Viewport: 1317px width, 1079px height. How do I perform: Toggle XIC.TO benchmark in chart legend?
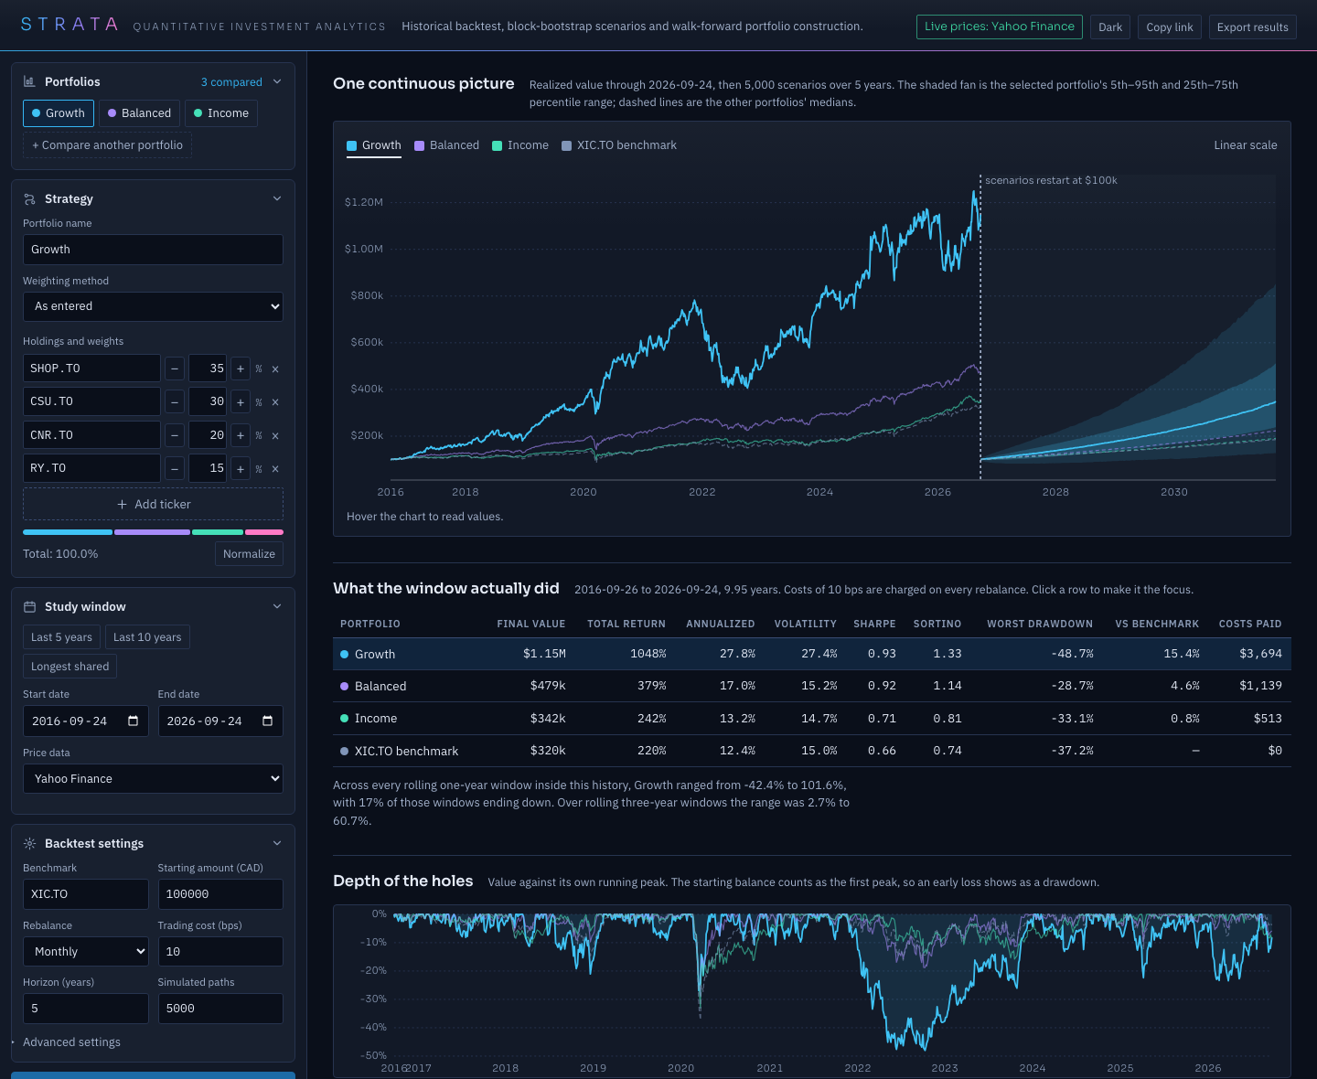coord(619,145)
